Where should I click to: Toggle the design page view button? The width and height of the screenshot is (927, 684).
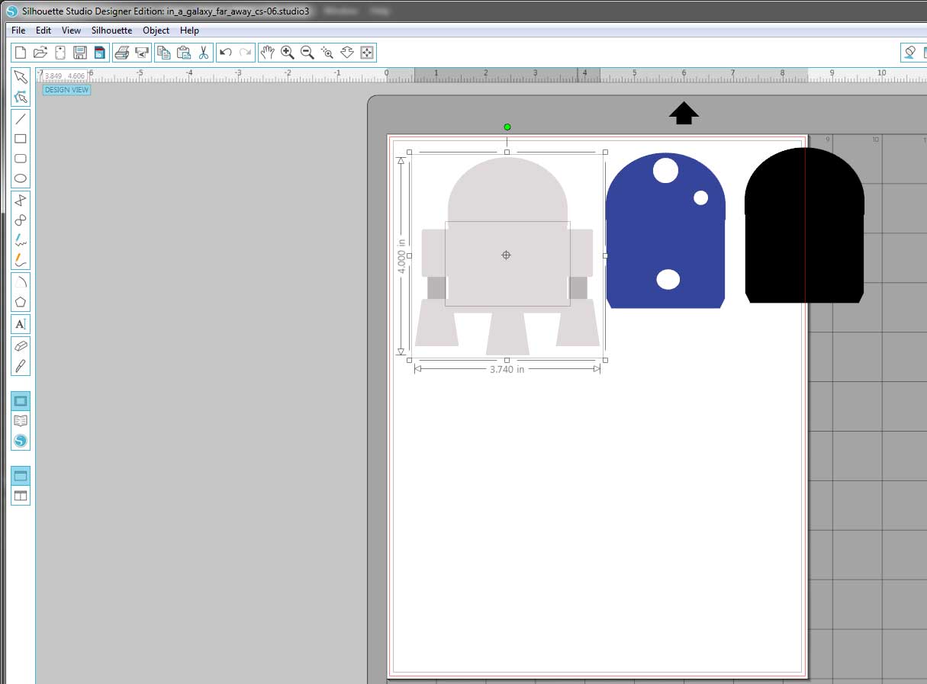[21, 401]
